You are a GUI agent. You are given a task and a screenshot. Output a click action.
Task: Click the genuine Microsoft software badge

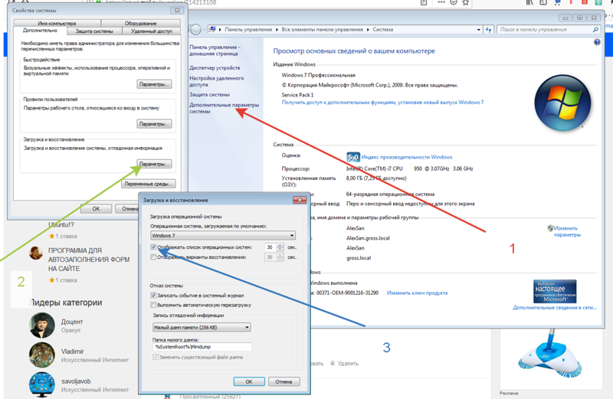[x=555, y=291]
